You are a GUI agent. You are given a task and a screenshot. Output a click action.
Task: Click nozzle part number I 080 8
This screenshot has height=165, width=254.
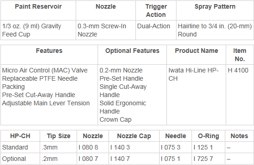[x=88, y=147]
